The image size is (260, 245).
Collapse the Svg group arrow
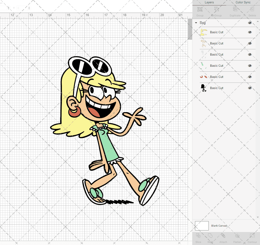196,23
